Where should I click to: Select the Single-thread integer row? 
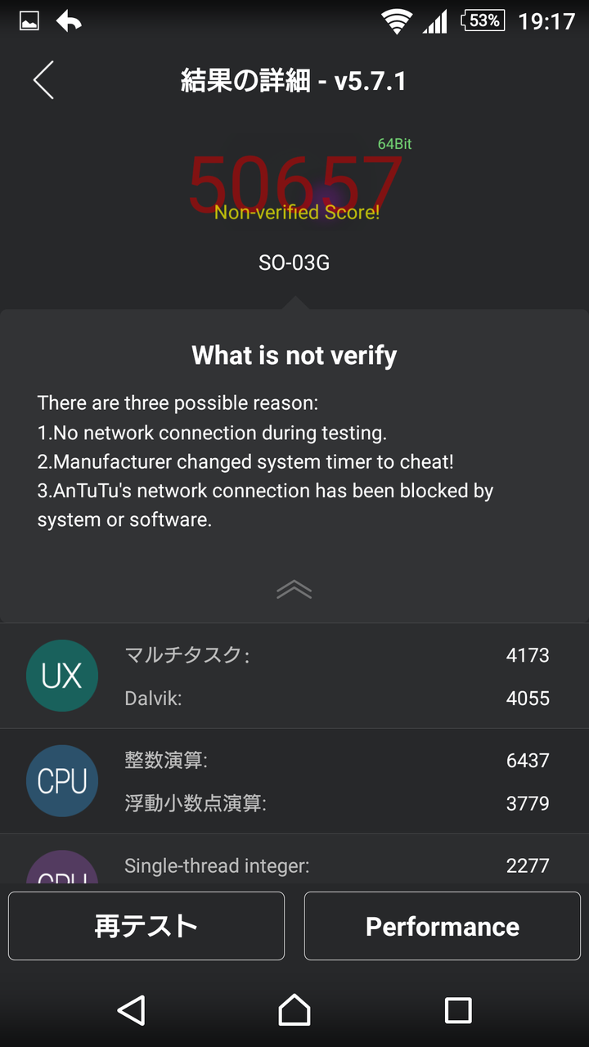point(336,865)
